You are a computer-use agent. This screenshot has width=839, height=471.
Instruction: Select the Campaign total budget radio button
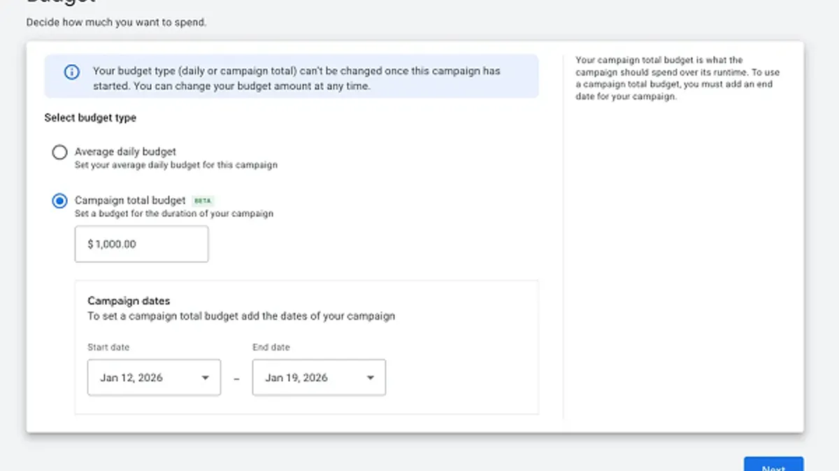click(60, 202)
